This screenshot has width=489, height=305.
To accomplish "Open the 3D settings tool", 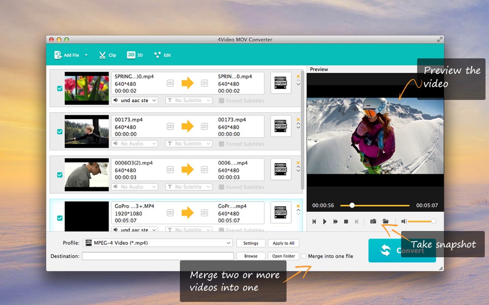I will (134, 55).
